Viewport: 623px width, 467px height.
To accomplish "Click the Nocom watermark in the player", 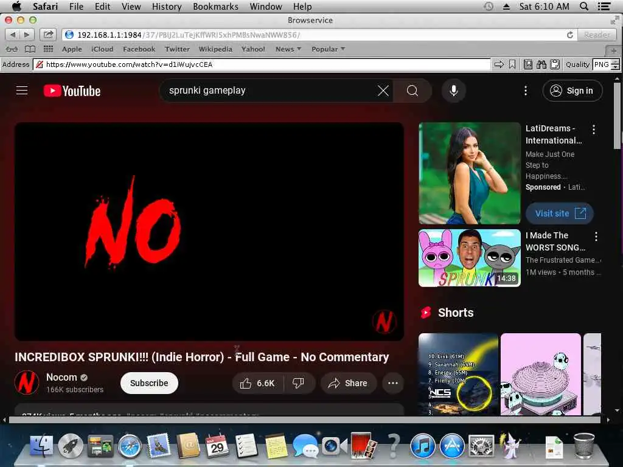I will (385, 321).
